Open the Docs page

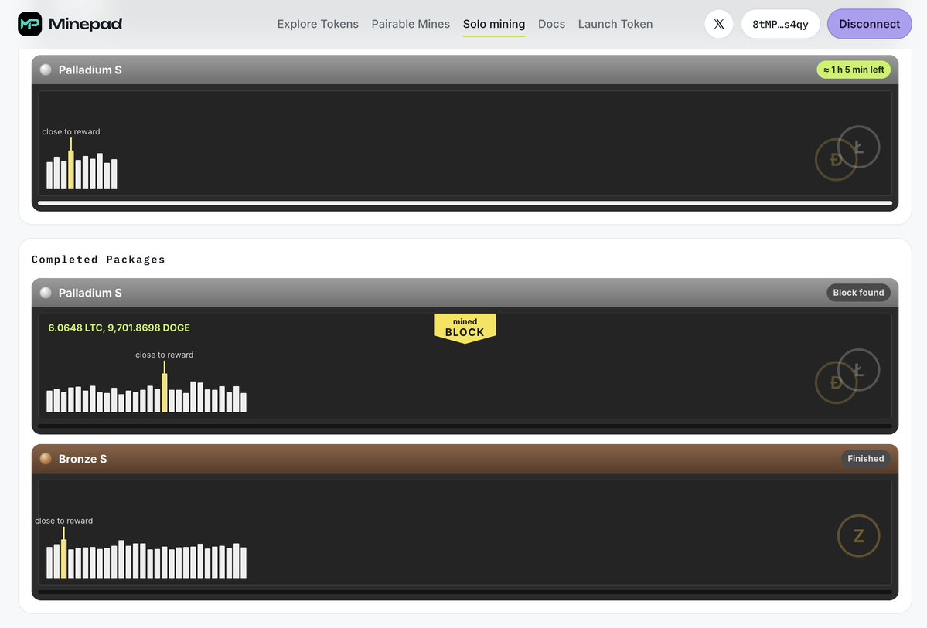point(551,24)
